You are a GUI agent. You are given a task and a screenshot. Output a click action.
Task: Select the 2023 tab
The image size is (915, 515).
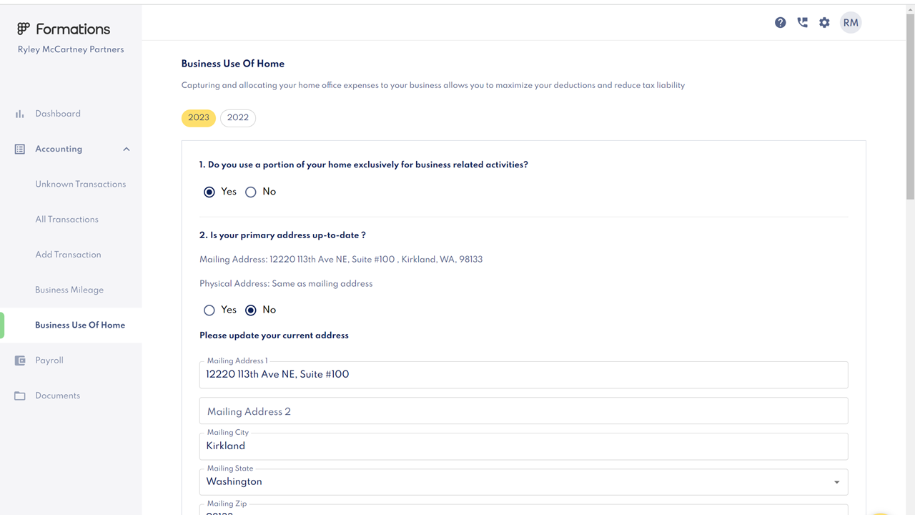[199, 117]
